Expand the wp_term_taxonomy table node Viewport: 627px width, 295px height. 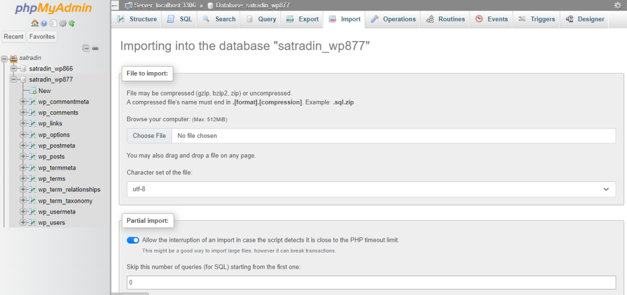coord(23,201)
